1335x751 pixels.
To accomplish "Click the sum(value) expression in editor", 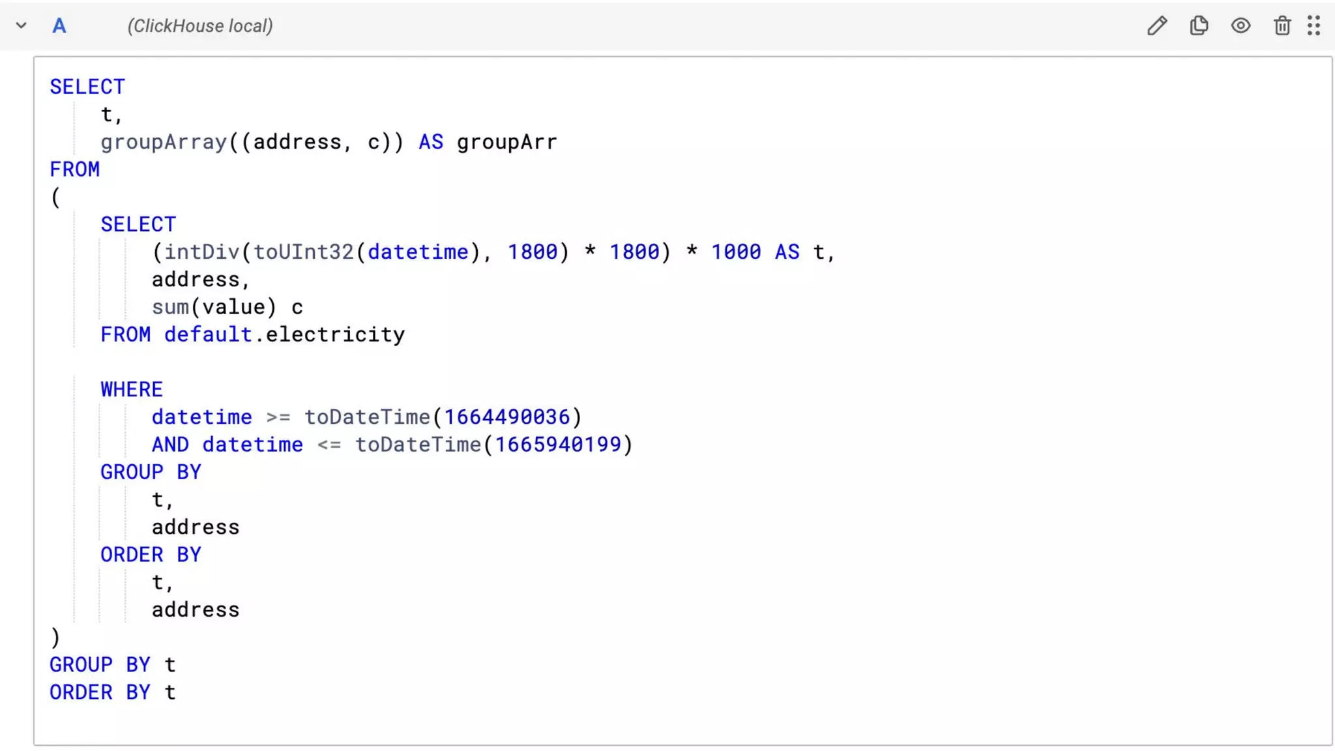I will [x=214, y=307].
